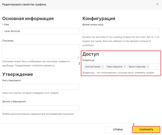Click the Кем утверждено field

tap(41, 87)
